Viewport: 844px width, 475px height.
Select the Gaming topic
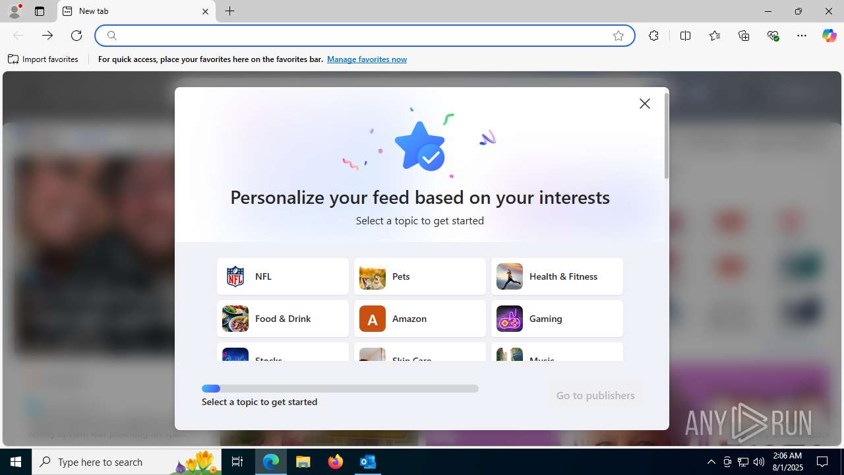[557, 319]
